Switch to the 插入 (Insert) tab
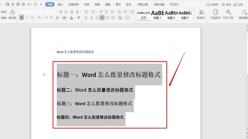The width and height of the screenshot is (248, 139). (x=60, y=5)
